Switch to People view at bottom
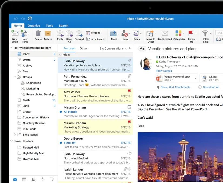 (x=34, y=179)
